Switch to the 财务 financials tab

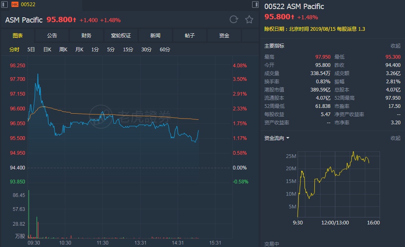coord(86,35)
